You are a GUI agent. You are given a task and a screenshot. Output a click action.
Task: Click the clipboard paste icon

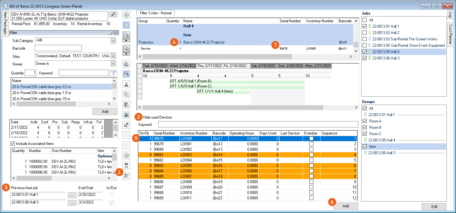tap(126, 105)
